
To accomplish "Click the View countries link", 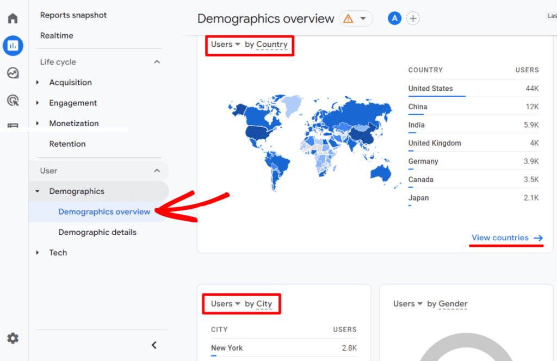I will tap(501, 238).
